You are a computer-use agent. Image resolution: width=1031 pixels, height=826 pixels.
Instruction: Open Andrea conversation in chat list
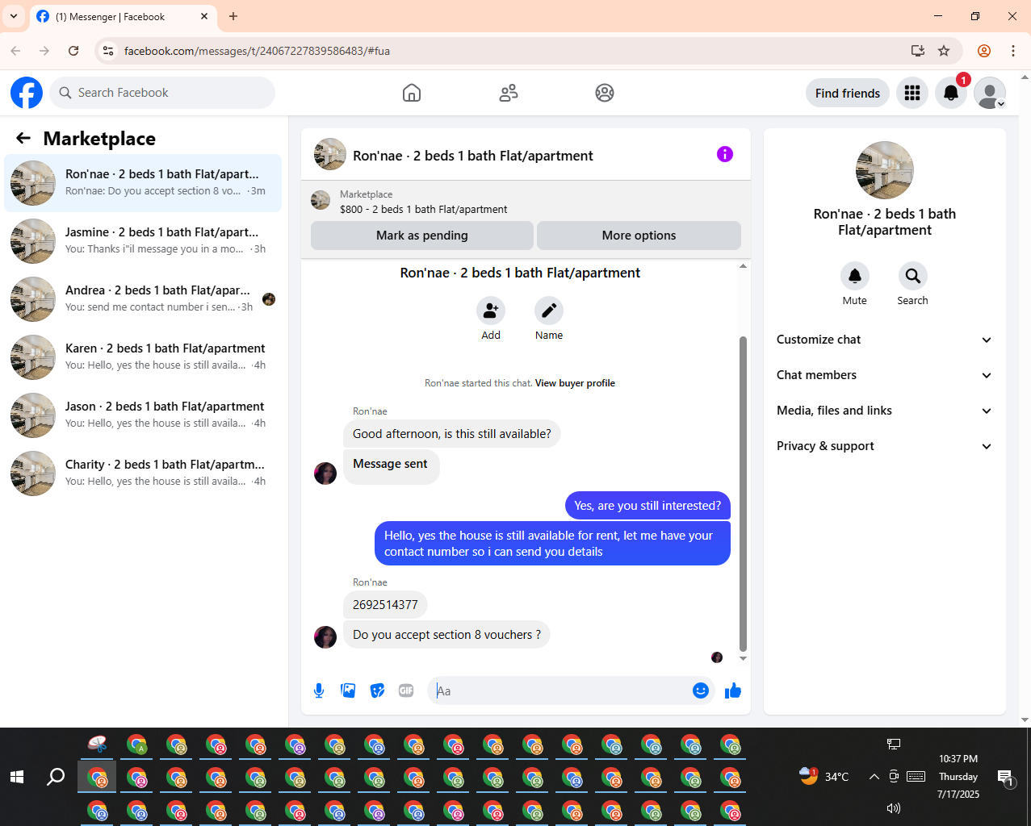[x=143, y=299]
